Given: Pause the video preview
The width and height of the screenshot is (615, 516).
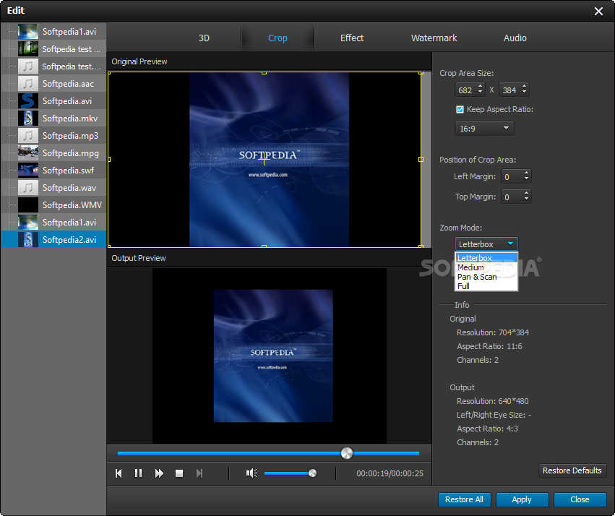Looking at the screenshot, I should [138, 473].
